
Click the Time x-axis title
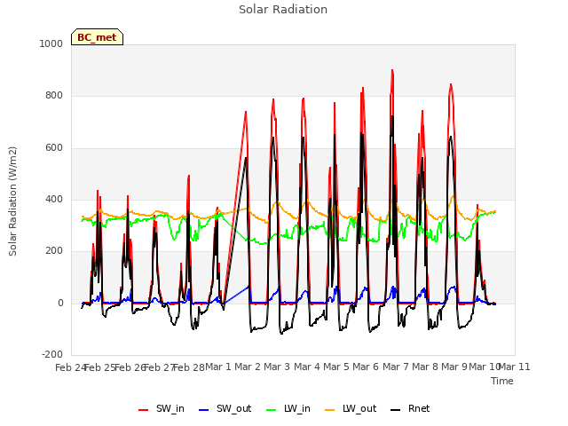(502, 381)
